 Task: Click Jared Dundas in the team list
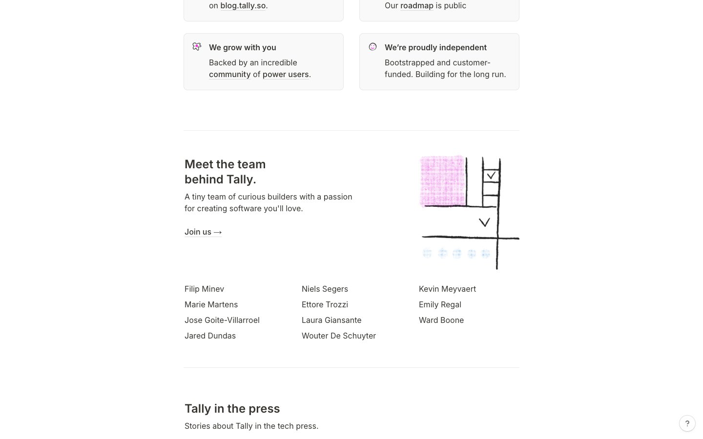[x=210, y=336]
